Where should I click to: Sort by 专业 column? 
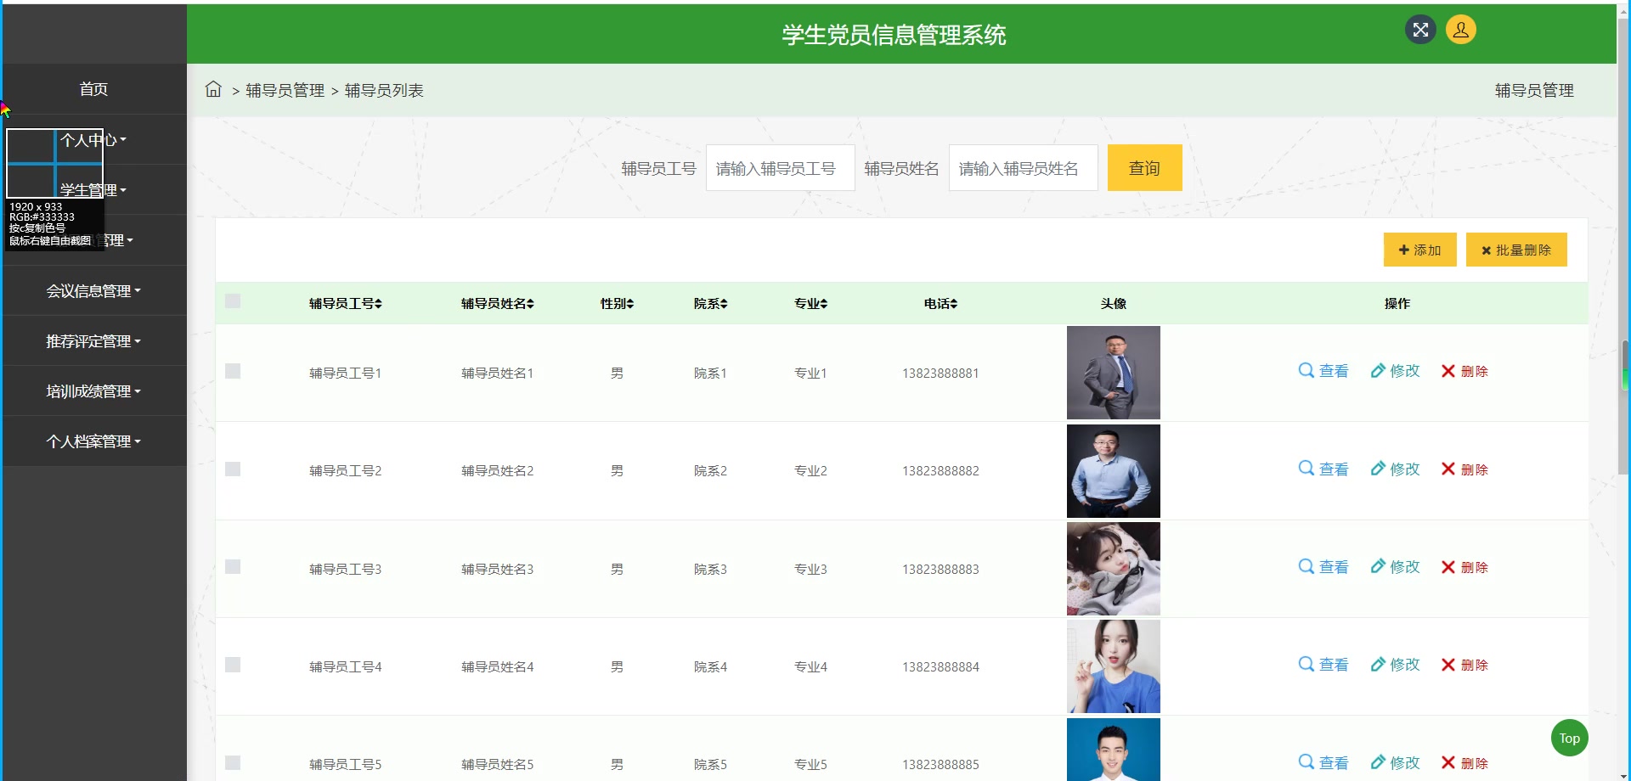coord(811,303)
